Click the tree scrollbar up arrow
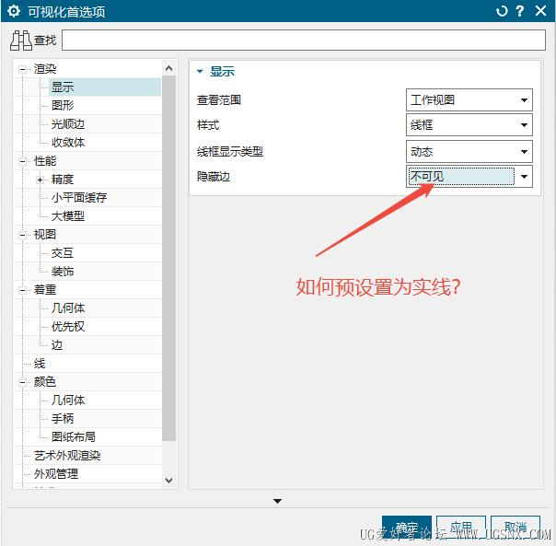The width and height of the screenshot is (556, 546). click(x=169, y=68)
